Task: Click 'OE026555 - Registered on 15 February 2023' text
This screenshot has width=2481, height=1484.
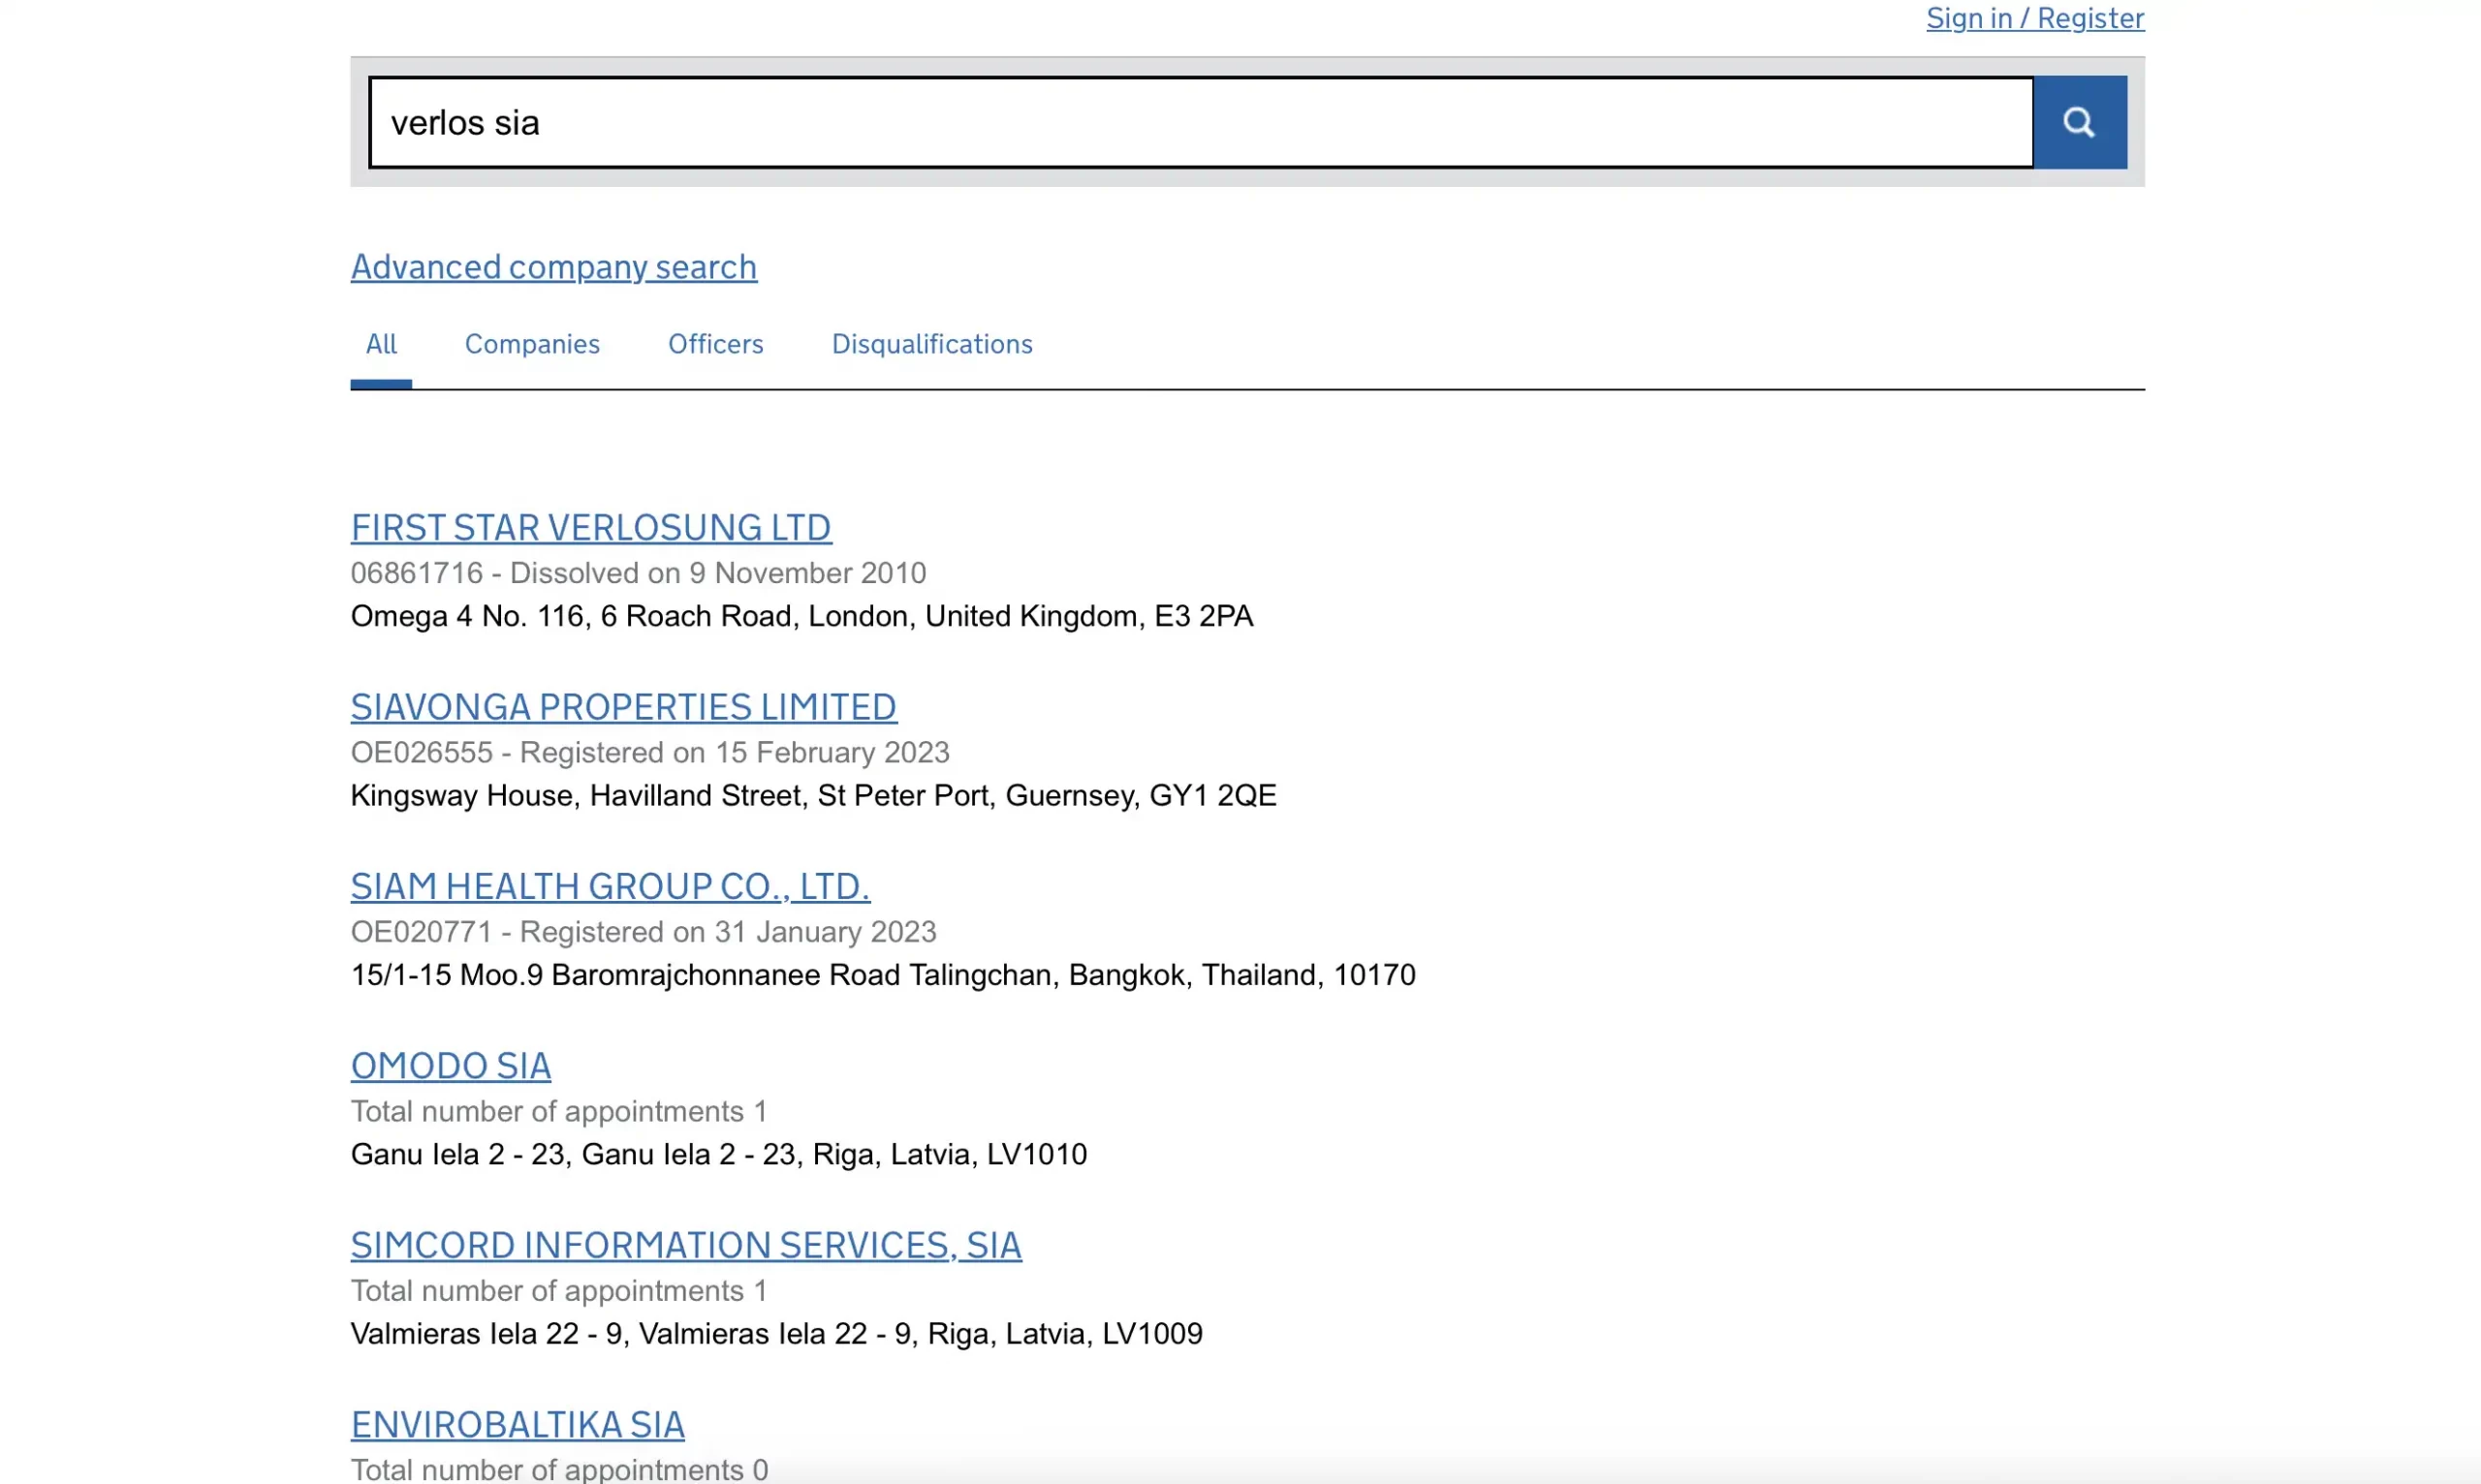Action: pyautogui.click(x=649, y=752)
